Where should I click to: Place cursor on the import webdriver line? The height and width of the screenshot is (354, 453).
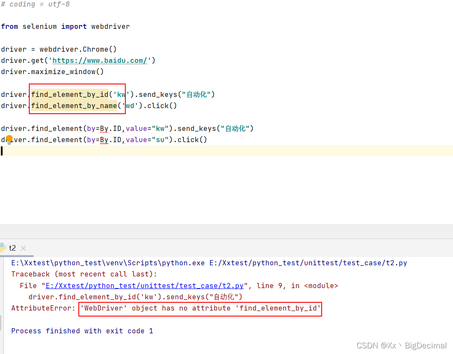coord(65,26)
